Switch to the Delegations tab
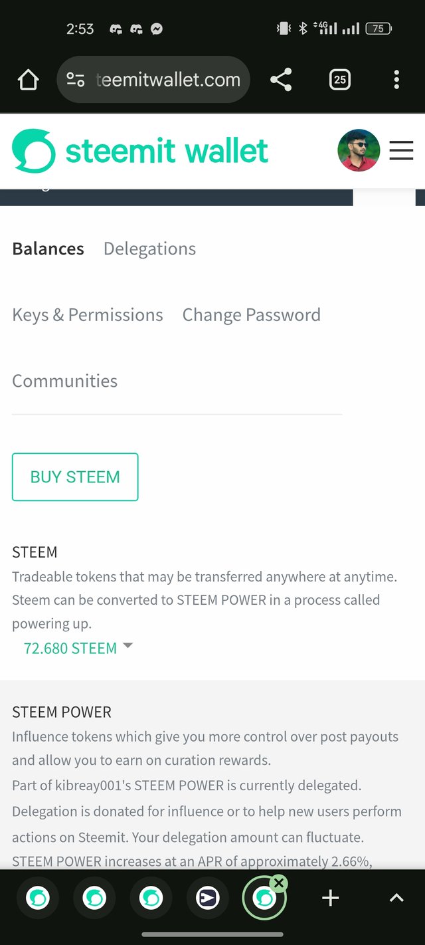The image size is (425, 945). coord(149,249)
